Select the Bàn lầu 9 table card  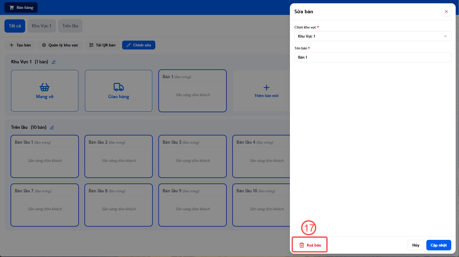pos(192,205)
